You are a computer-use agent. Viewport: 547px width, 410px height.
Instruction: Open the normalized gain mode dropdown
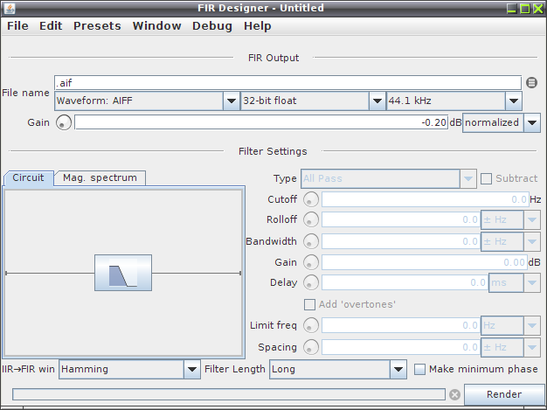[502, 123]
